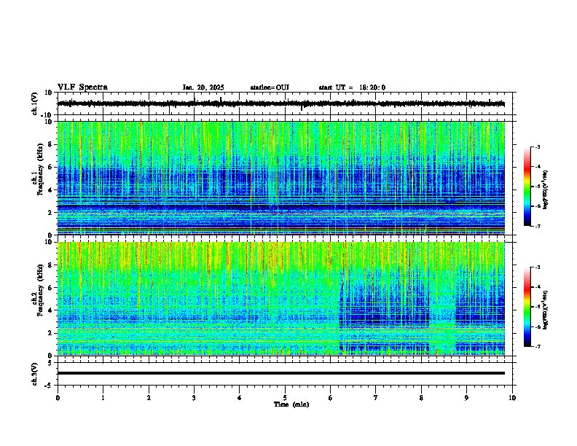The height and width of the screenshot is (446, 577).
Task: Click the ch.1 Frequency (kHz) axis label
Action: tap(40, 170)
